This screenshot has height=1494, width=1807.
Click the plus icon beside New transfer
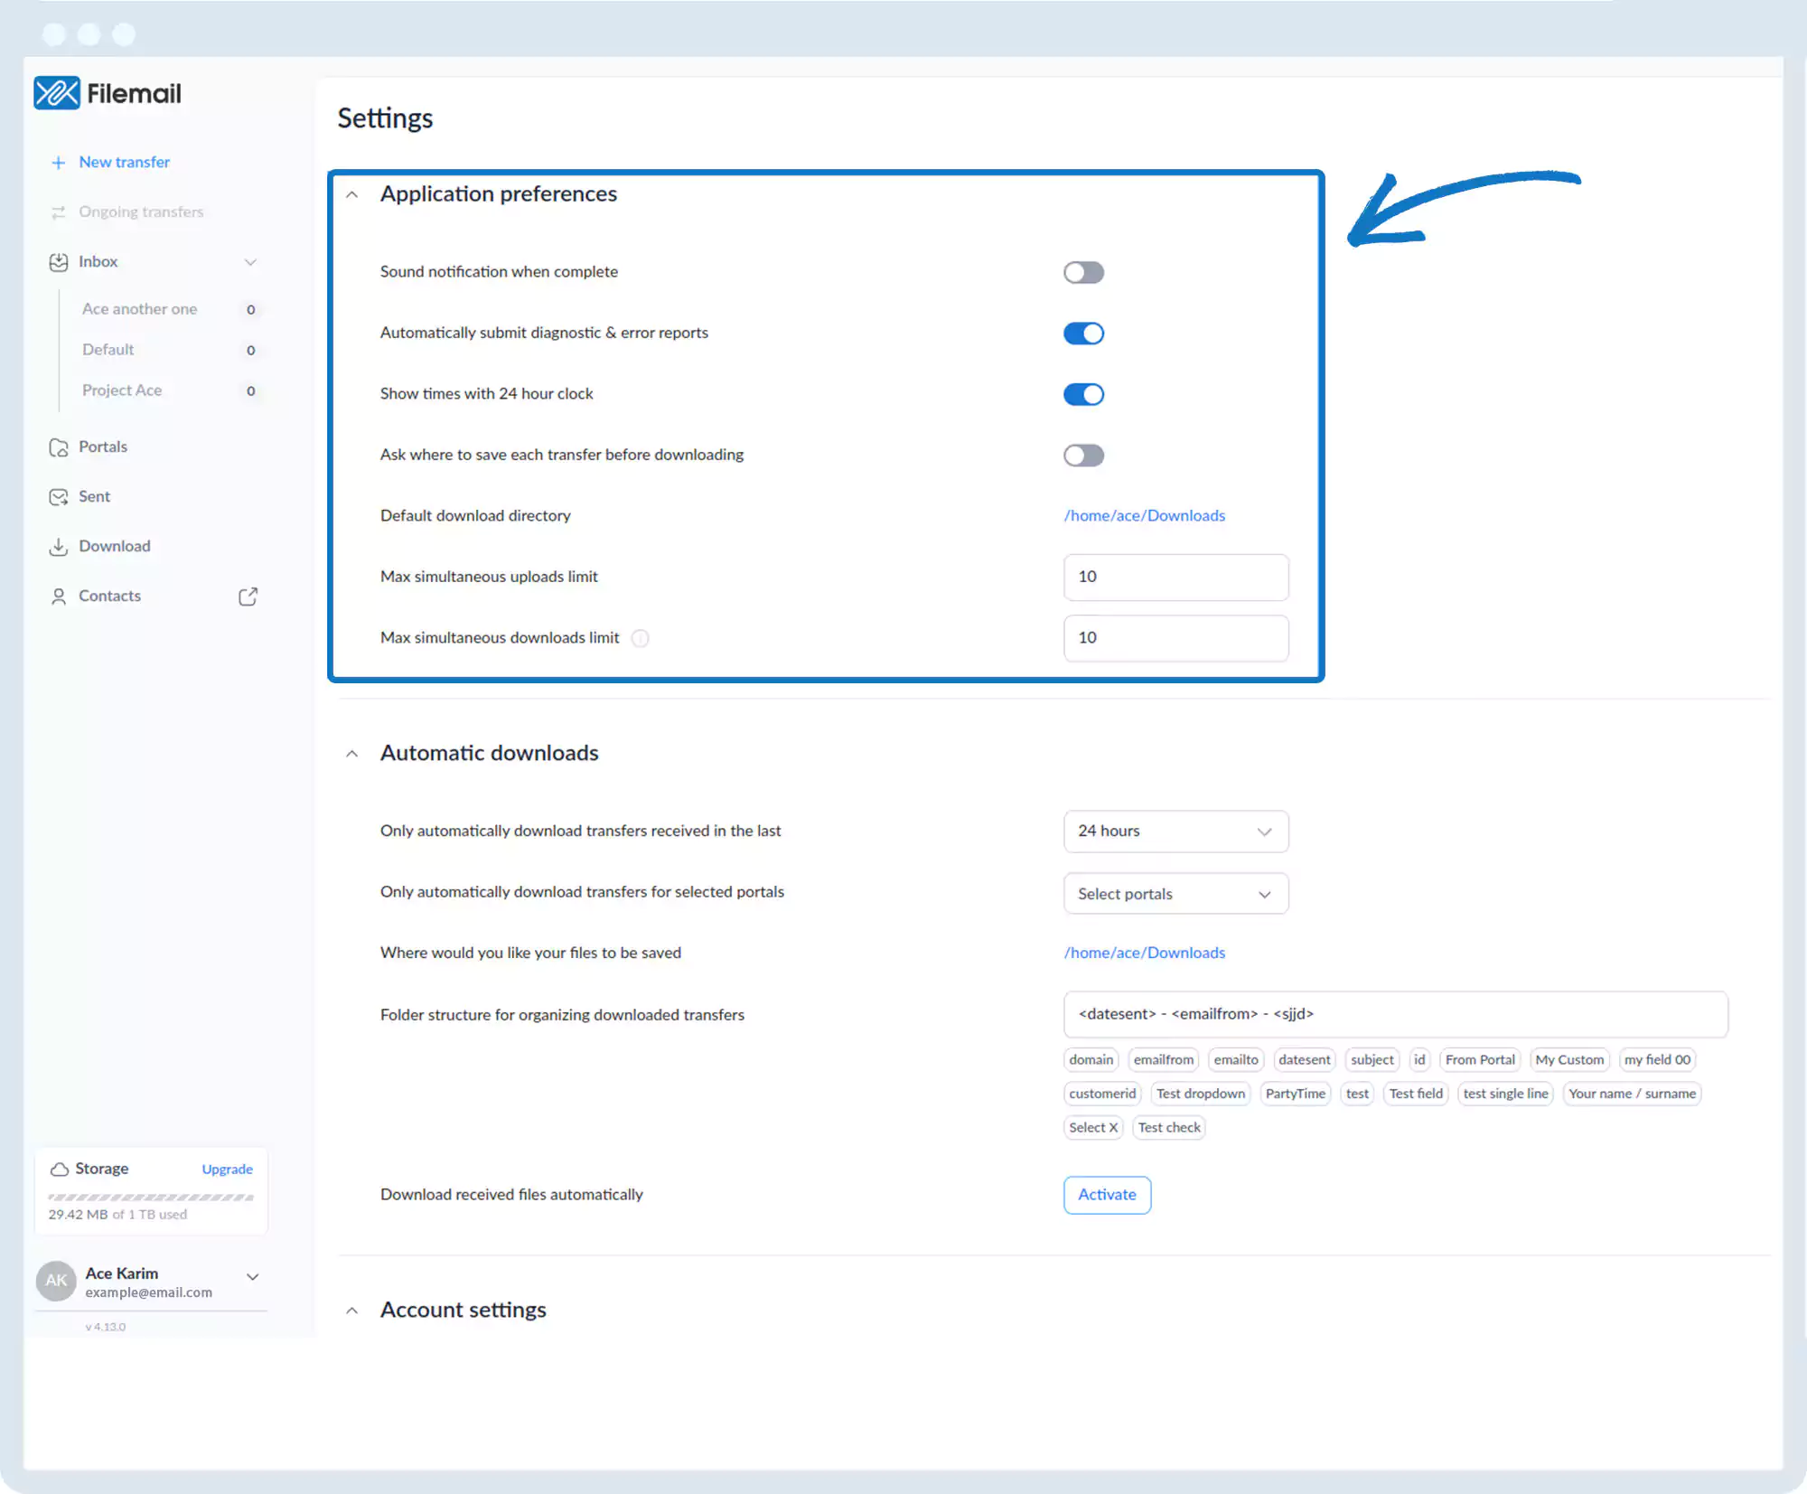click(59, 163)
